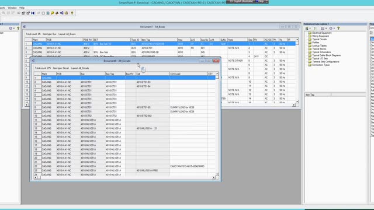
Task: Click DUMMY-LOAD cell in circuits row 8
Action: click(x=188, y=107)
